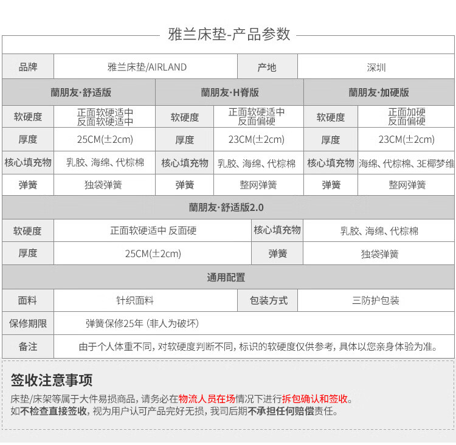Select the 包装方式 label cell

[x=268, y=300]
